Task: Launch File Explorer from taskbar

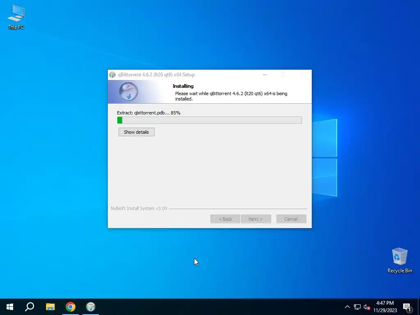Action: click(x=50, y=307)
